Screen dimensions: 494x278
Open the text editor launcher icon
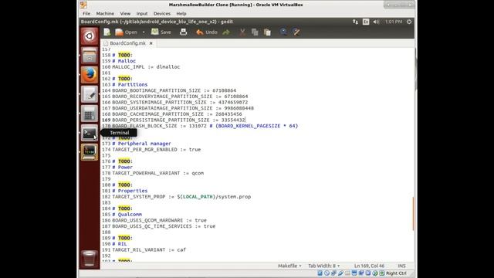pos(90,94)
